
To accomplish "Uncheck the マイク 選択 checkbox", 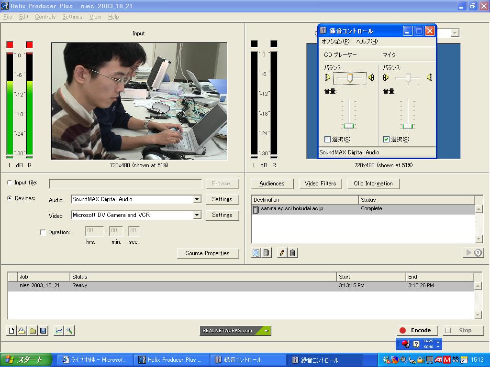I will [387, 140].
